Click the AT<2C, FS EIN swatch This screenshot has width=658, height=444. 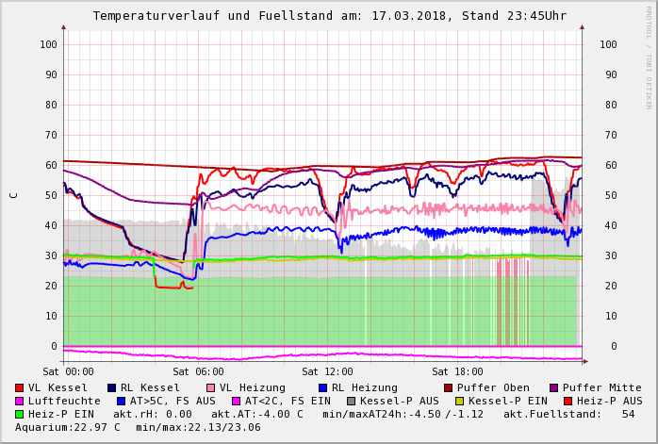(237, 402)
